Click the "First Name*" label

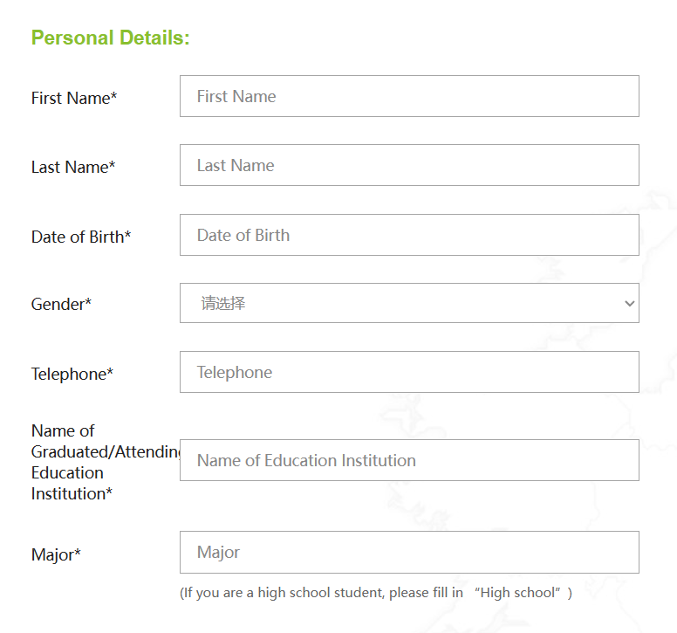73,98
